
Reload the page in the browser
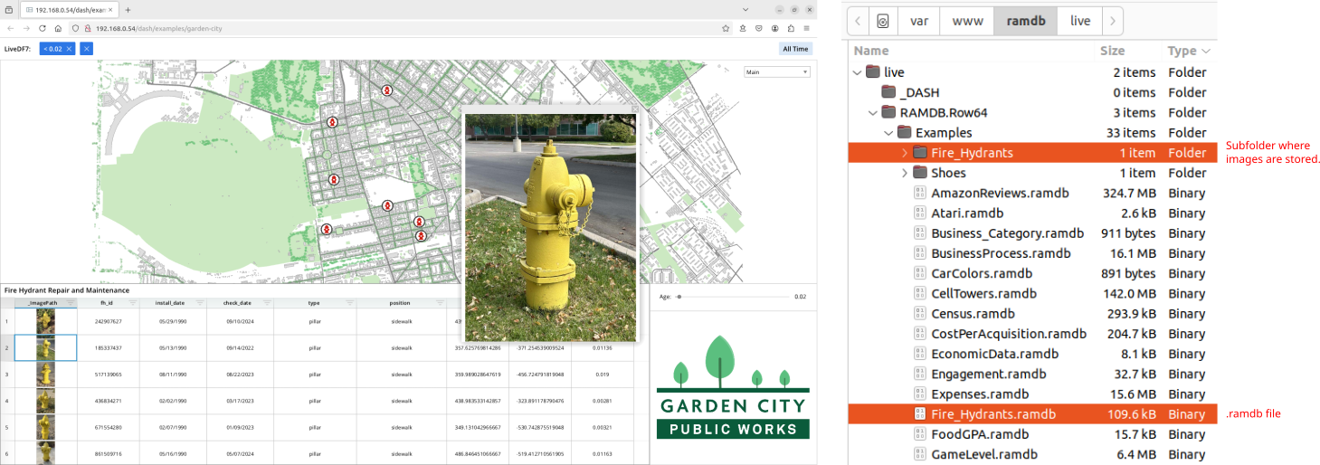coord(42,28)
